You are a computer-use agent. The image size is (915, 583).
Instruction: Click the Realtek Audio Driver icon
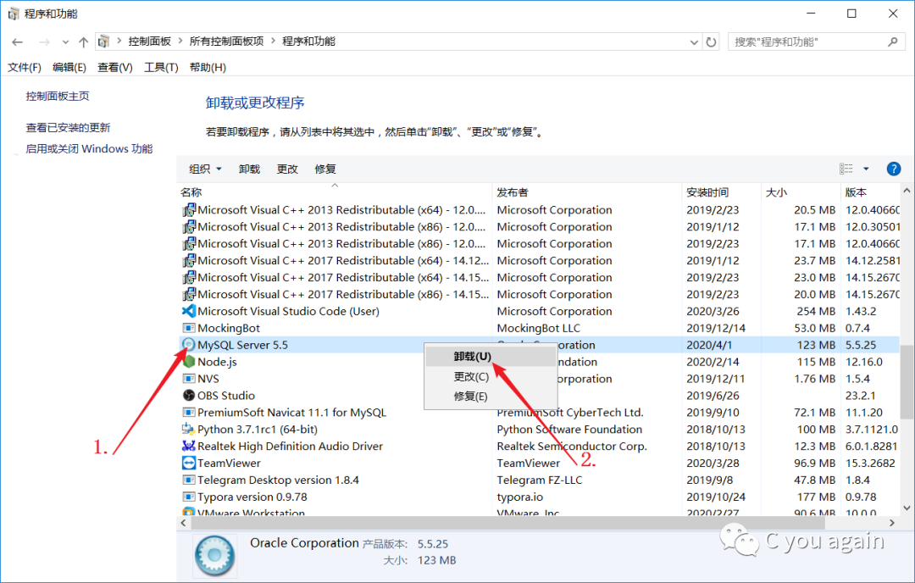click(188, 447)
